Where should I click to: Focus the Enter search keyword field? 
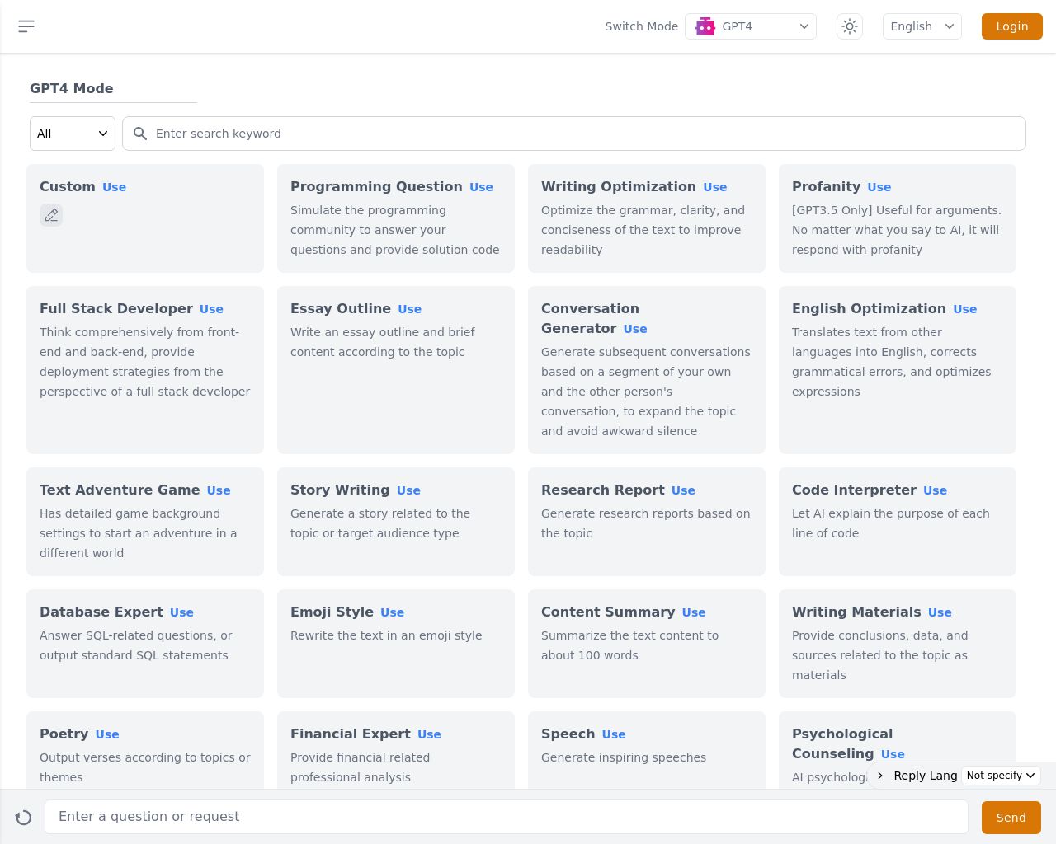pyautogui.click(x=574, y=134)
